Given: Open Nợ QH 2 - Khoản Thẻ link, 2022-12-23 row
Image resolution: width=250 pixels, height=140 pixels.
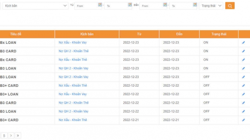Looking at the screenshot, I should (x=74, y=51).
